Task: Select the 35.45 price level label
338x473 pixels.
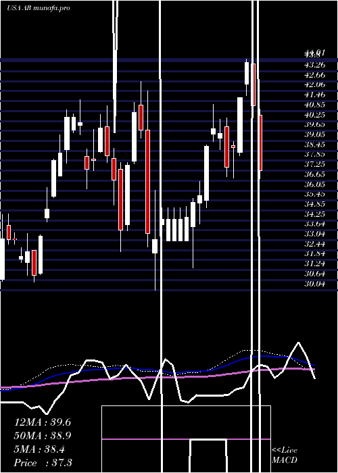Action: (314, 194)
